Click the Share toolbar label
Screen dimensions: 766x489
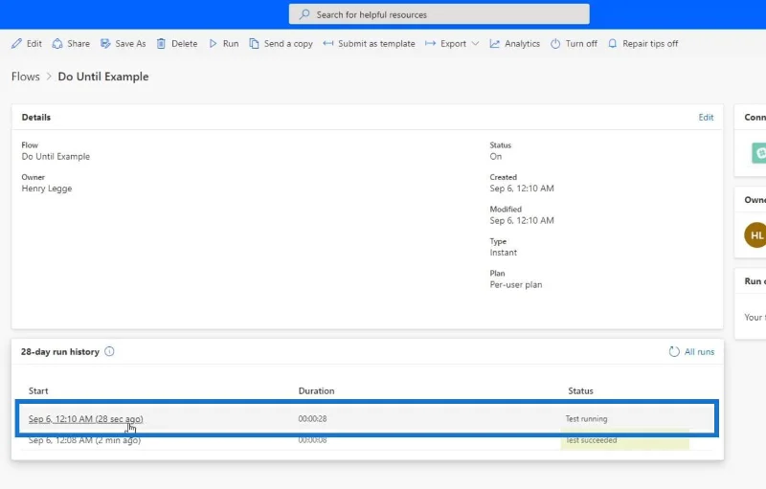click(79, 43)
